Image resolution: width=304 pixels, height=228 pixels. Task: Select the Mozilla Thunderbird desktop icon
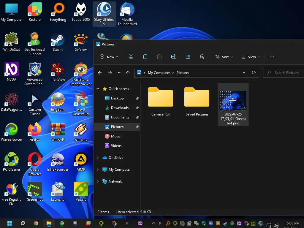(x=127, y=14)
